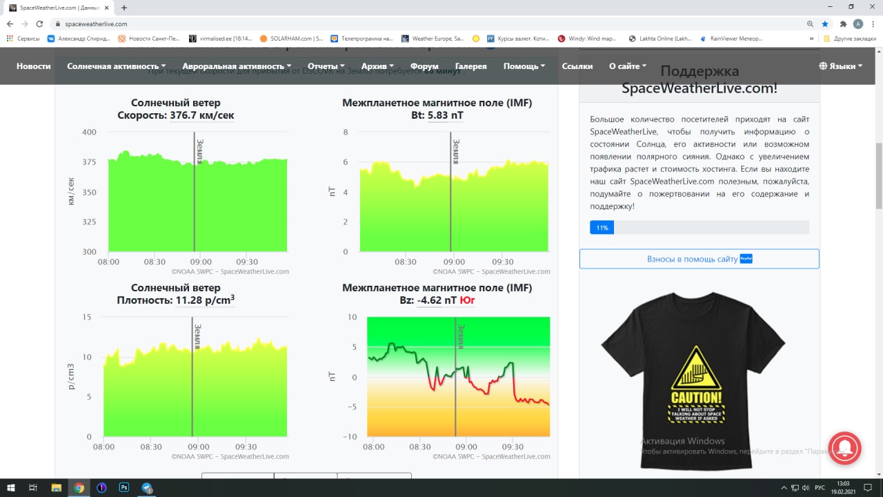Open the Александр Спирид... VK bookmark

tap(79, 39)
